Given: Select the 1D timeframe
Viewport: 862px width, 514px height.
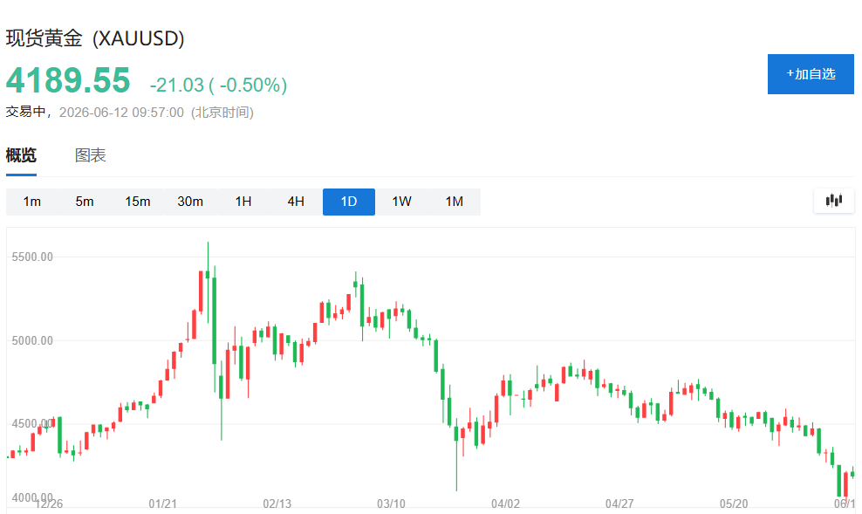Looking at the screenshot, I should (x=348, y=202).
